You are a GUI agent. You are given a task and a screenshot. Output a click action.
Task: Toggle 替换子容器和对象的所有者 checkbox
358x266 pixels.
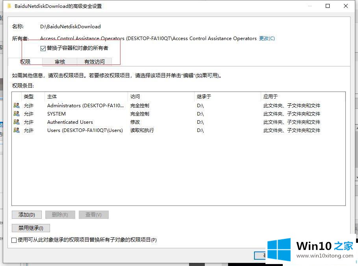43,48
